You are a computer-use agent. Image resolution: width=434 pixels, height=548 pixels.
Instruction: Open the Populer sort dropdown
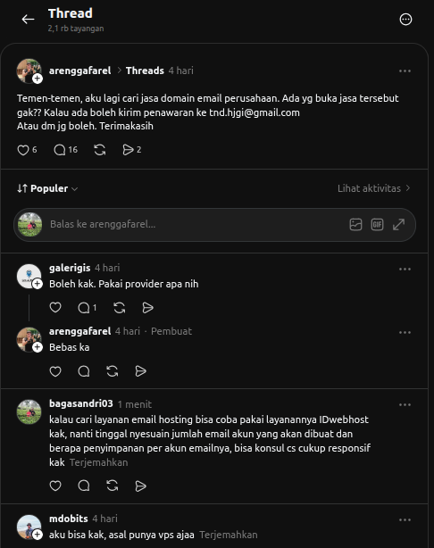tap(47, 188)
